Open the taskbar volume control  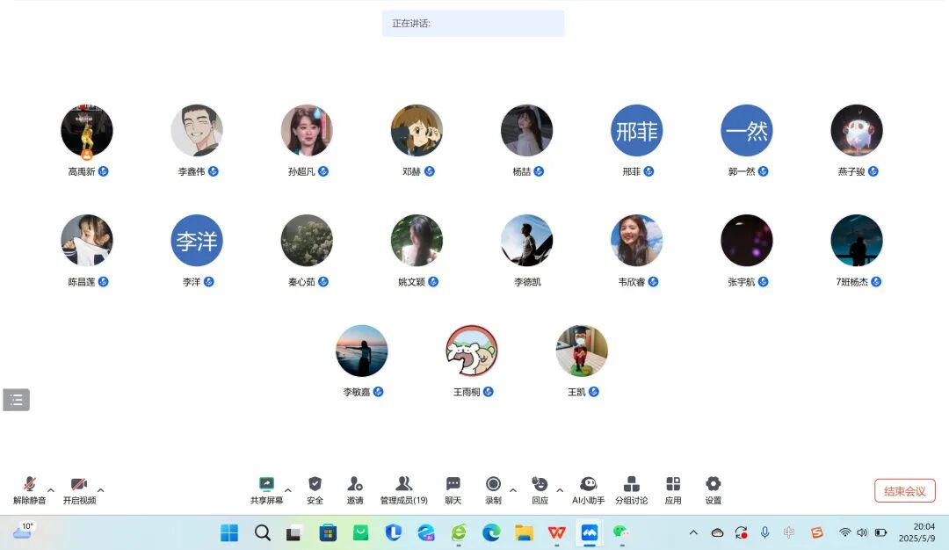(x=860, y=533)
